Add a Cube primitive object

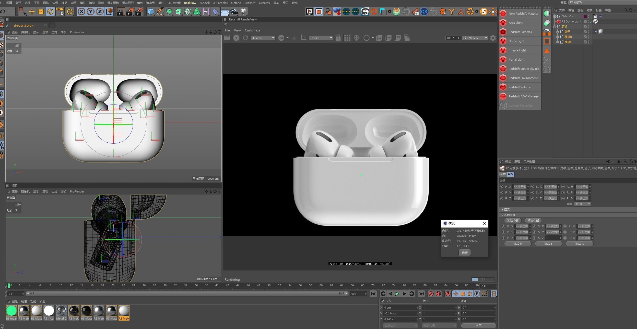click(151, 12)
